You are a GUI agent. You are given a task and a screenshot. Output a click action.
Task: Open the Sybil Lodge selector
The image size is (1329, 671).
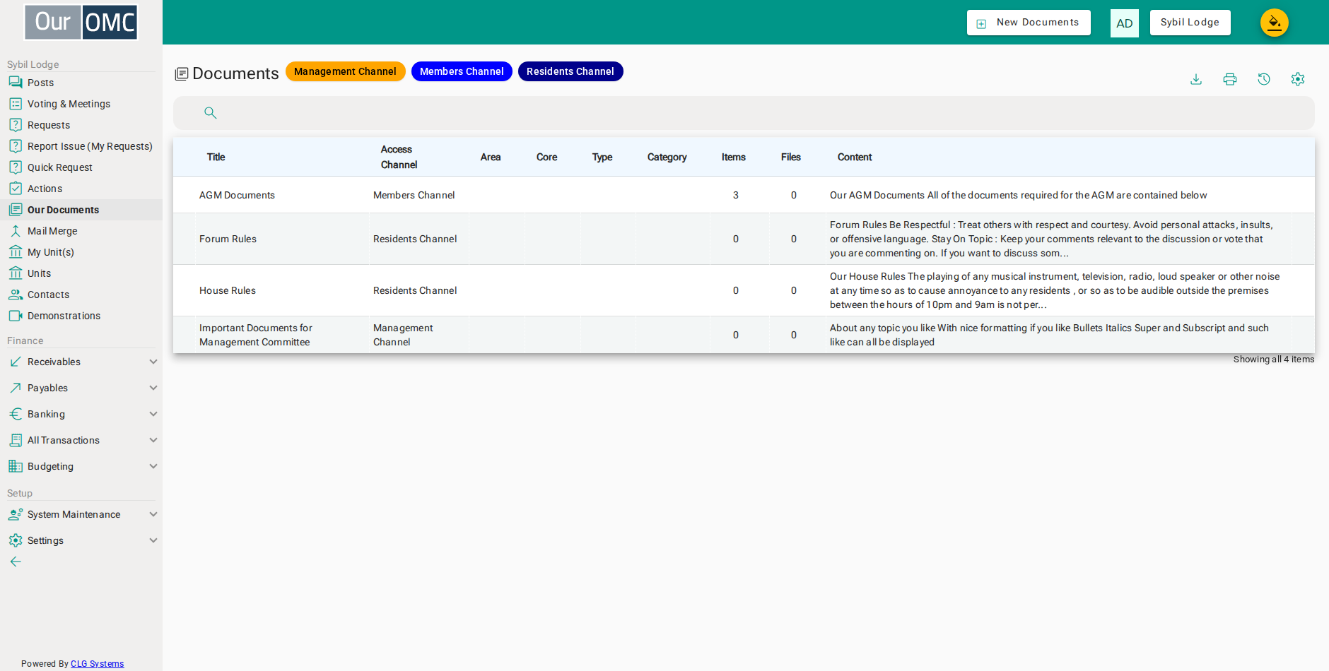pyautogui.click(x=1190, y=23)
